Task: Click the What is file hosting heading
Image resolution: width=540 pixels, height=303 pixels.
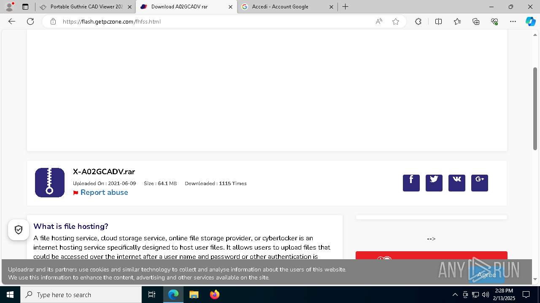Action: [71, 226]
